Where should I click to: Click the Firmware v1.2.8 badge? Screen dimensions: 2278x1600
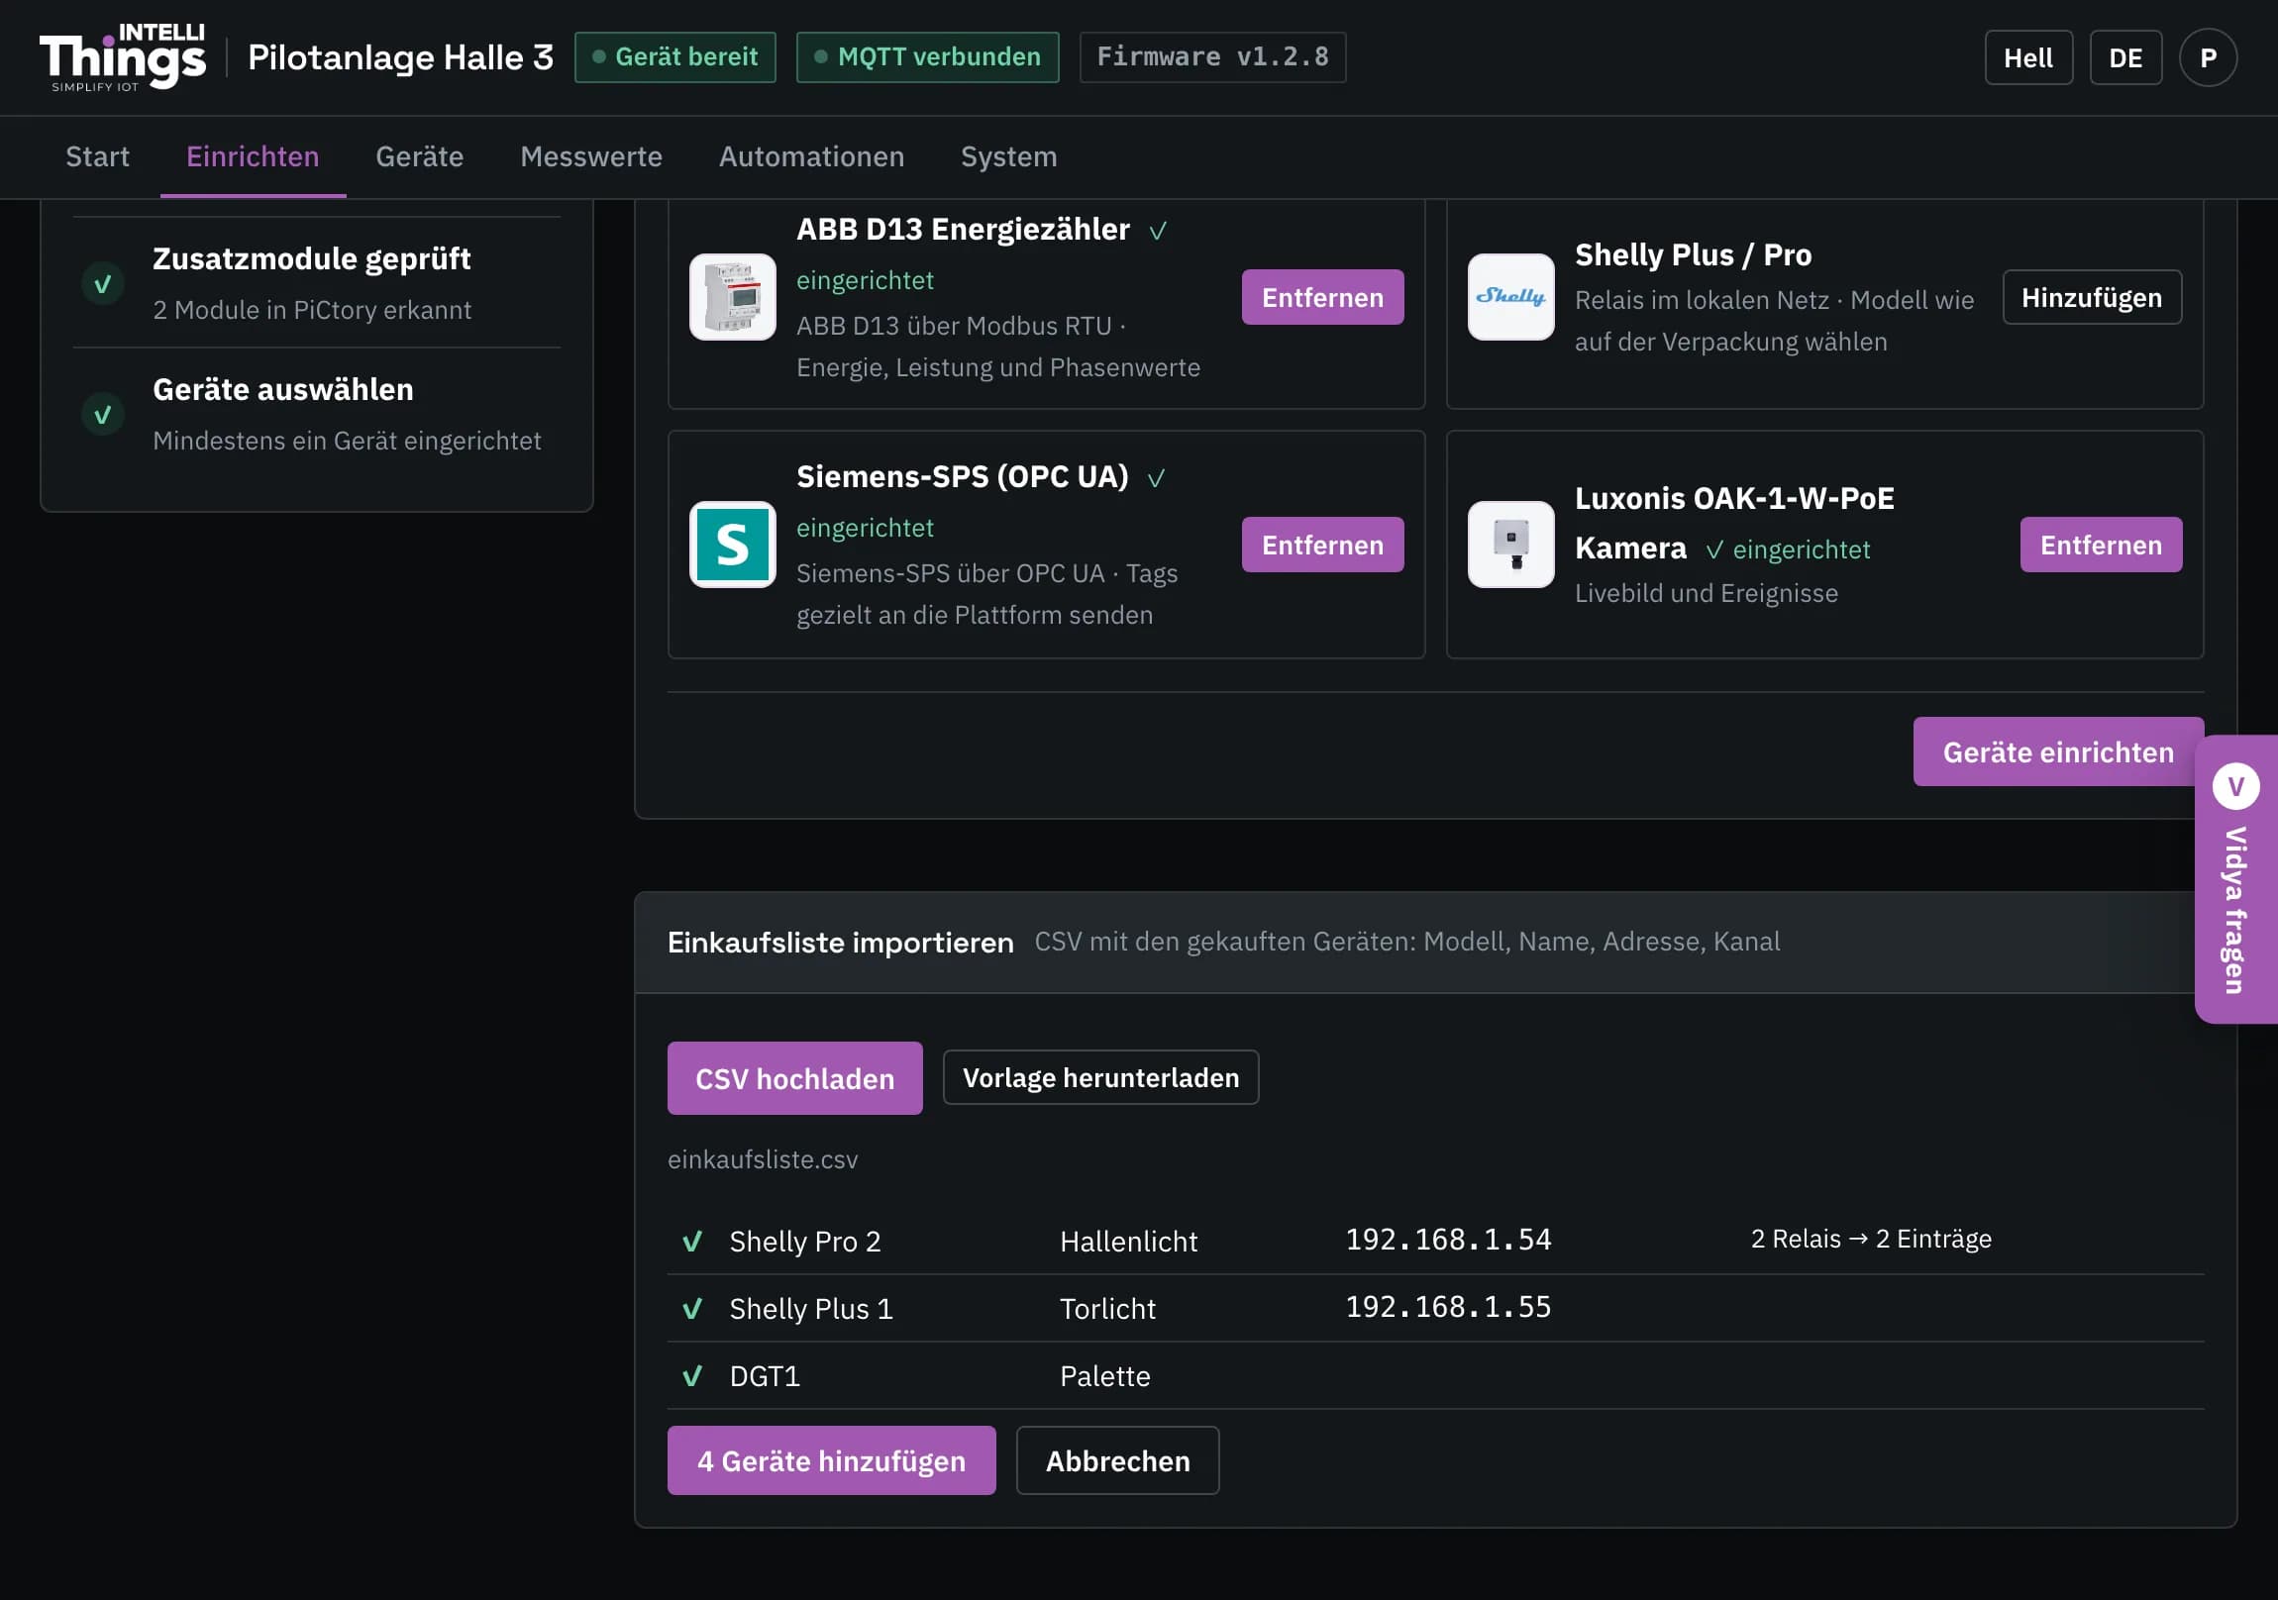click(1212, 57)
